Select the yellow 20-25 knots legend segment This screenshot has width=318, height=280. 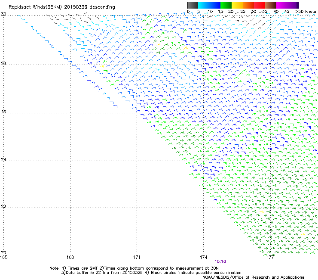click(x=237, y=5)
